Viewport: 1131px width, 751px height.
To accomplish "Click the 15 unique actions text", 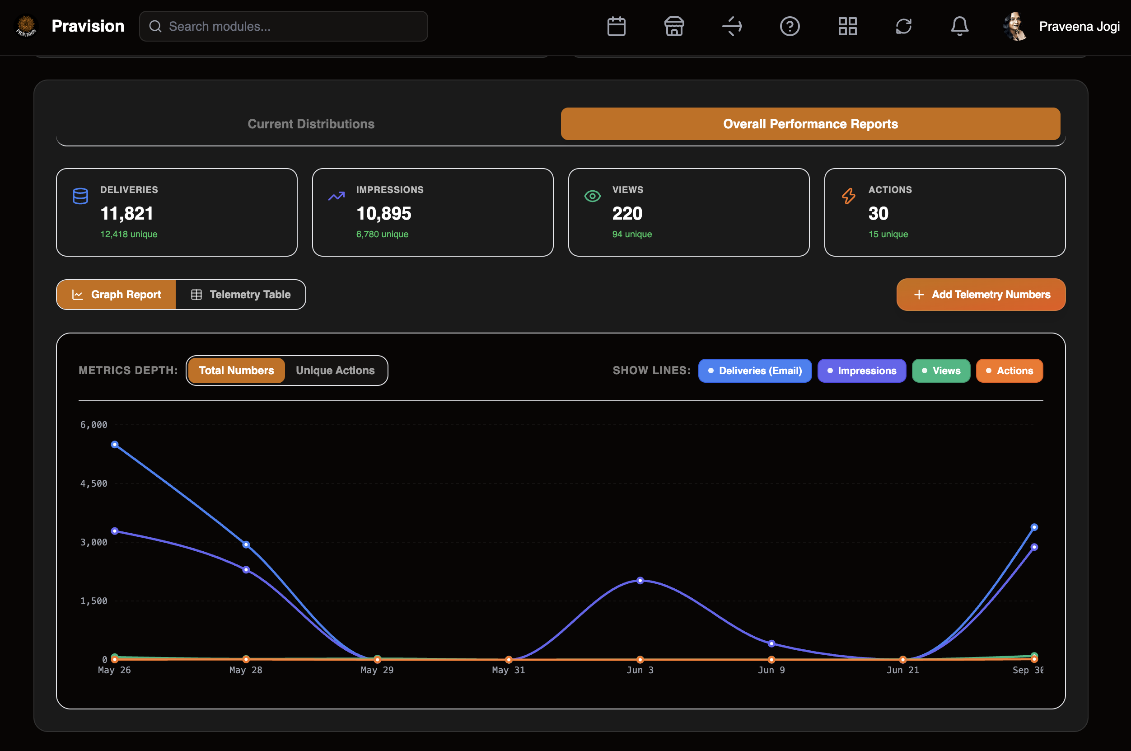I will click(888, 234).
